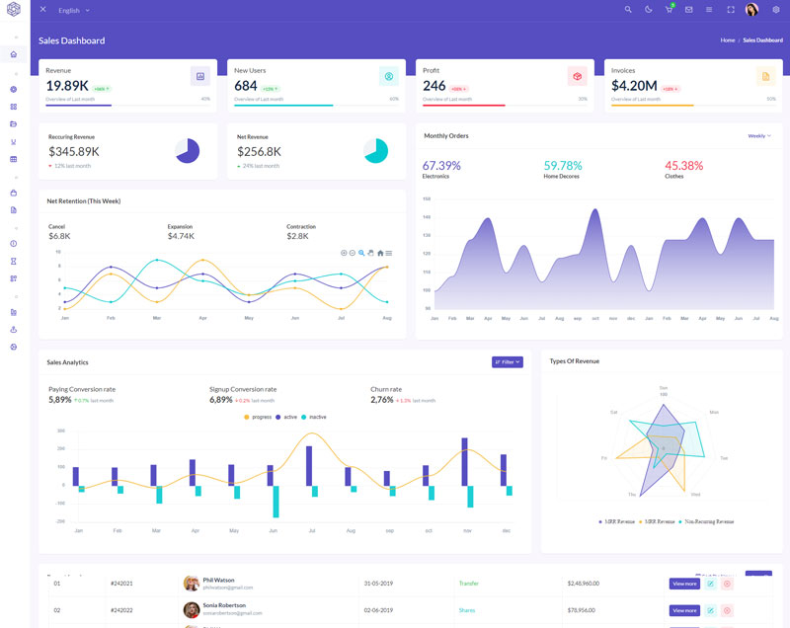Click the home icon in sidebar
The image size is (790, 628).
click(14, 54)
